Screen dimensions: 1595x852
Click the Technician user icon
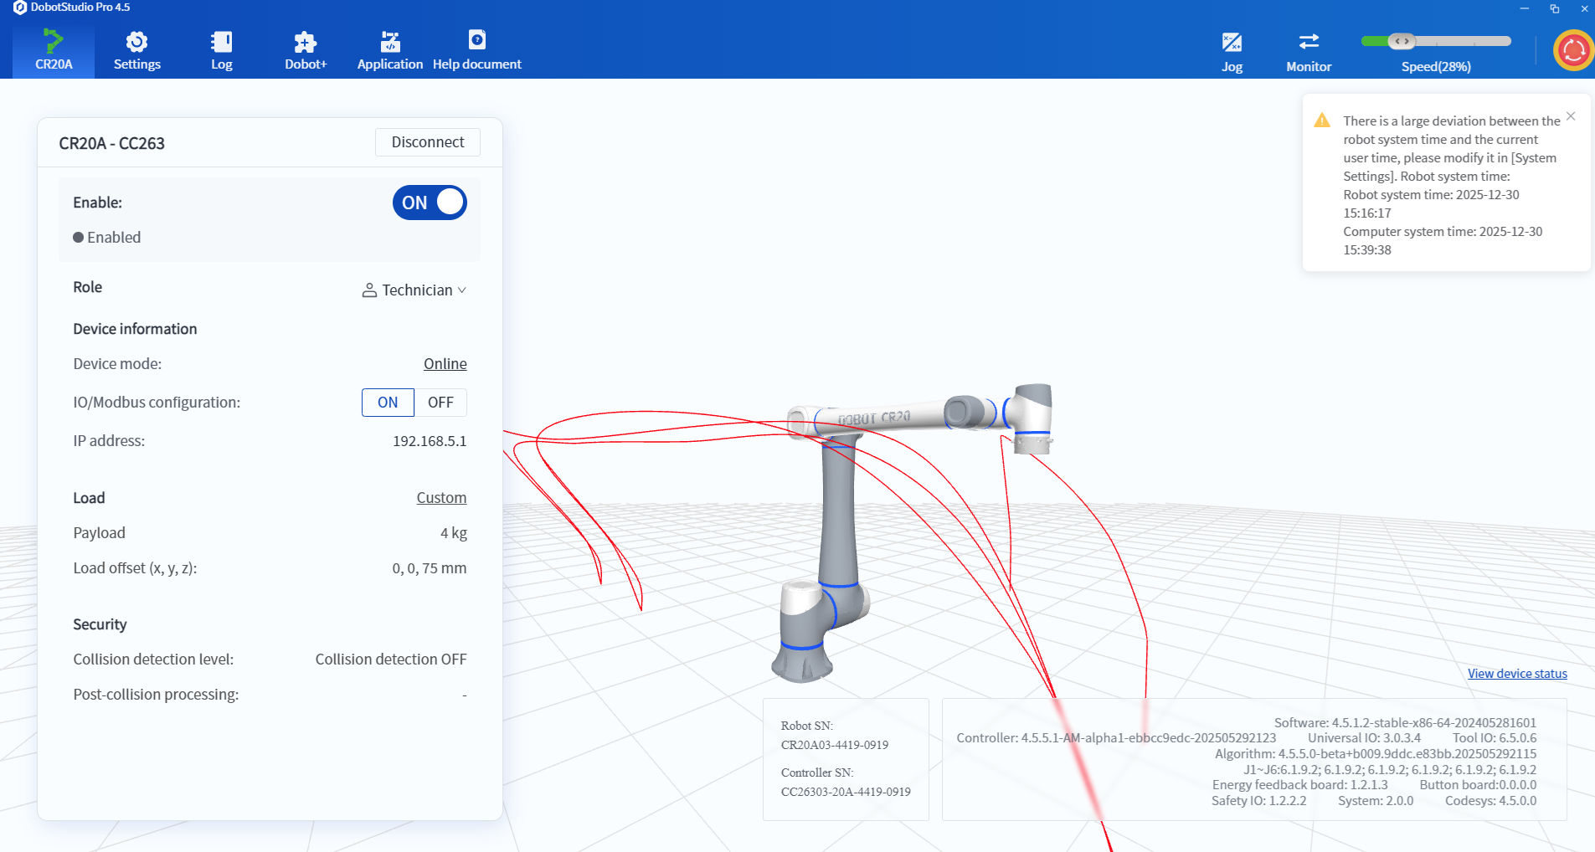369,290
